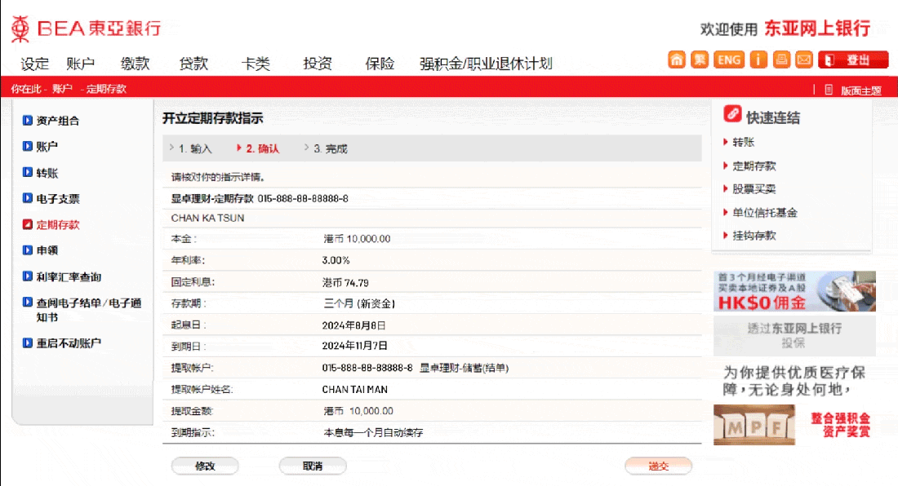Open 申领 in the left sidebar
This screenshot has width=898, height=486.
coord(47,250)
